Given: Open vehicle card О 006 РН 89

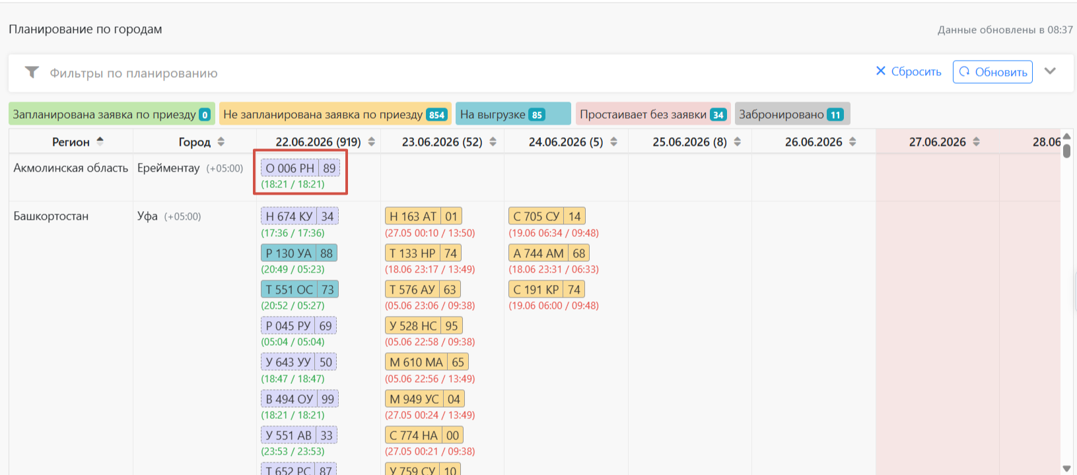Looking at the screenshot, I should [x=300, y=168].
